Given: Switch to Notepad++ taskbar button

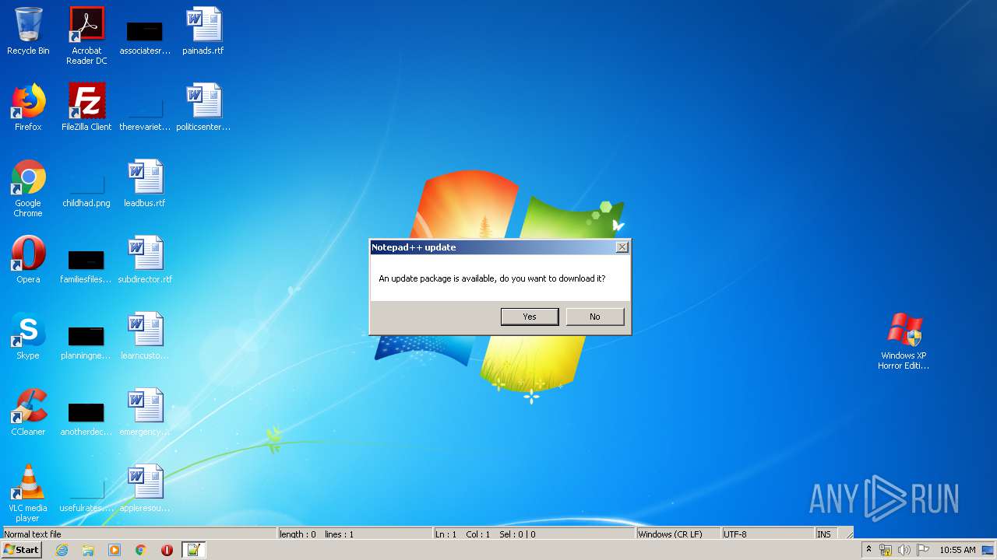Looking at the screenshot, I should pos(193,550).
